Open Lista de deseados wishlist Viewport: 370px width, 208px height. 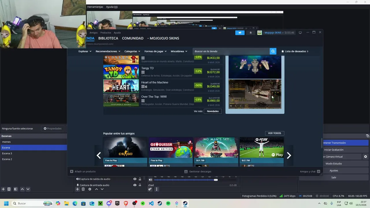pos(295,51)
